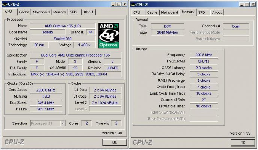Click the CPU-Z icon in right window title bar
The width and height of the screenshot is (258, 150).
click(x=133, y=5)
